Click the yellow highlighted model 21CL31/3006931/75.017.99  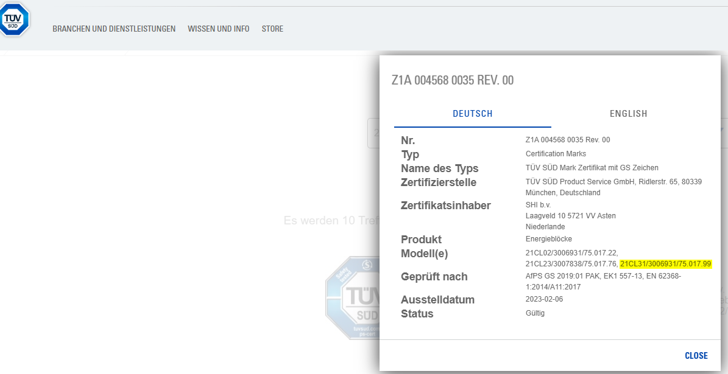pyautogui.click(x=665, y=264)
